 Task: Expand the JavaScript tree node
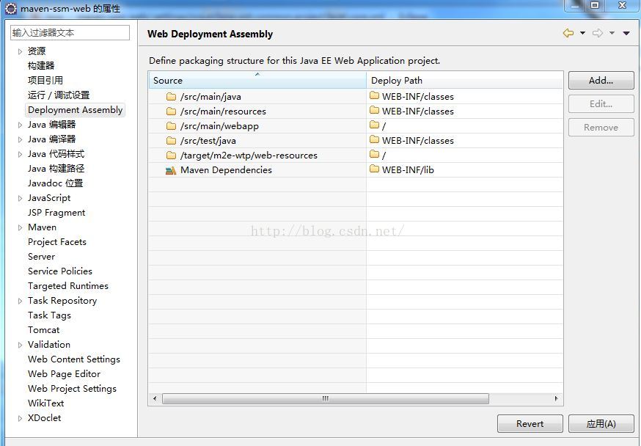(20, 198)
